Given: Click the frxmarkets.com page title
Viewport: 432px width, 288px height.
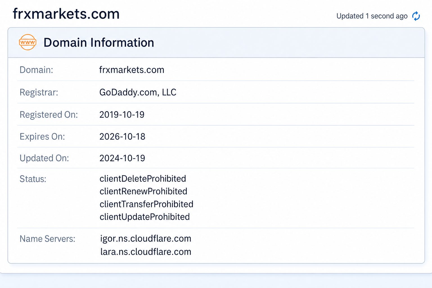Looking at the screenshot, I should click(66, 14).
